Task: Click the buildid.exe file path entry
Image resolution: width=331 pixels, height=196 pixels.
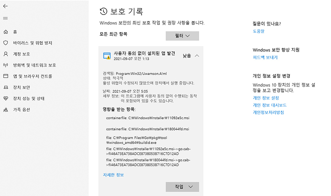Action: coord(137,140)
